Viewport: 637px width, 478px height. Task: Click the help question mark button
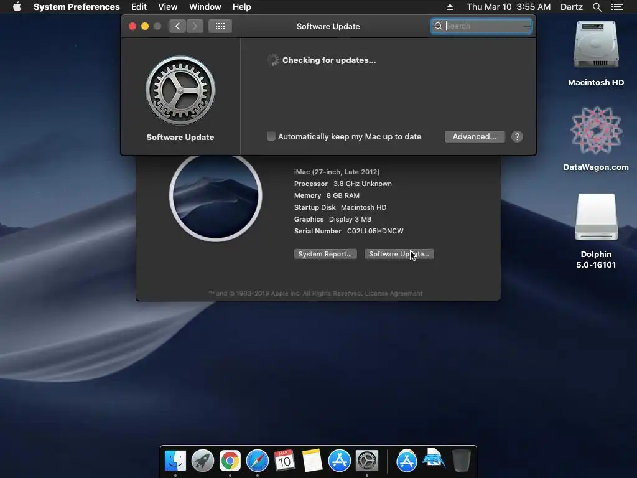point(517,136)
